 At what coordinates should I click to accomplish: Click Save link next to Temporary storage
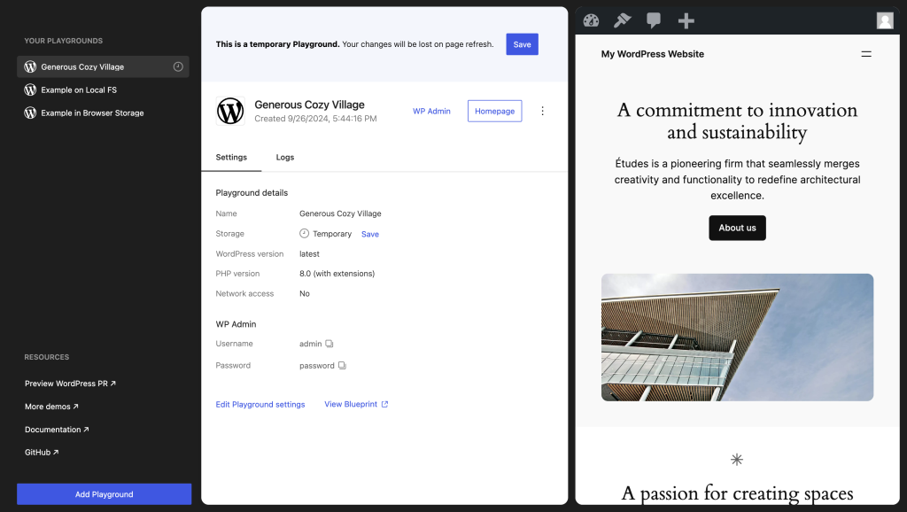pos(370,235)
